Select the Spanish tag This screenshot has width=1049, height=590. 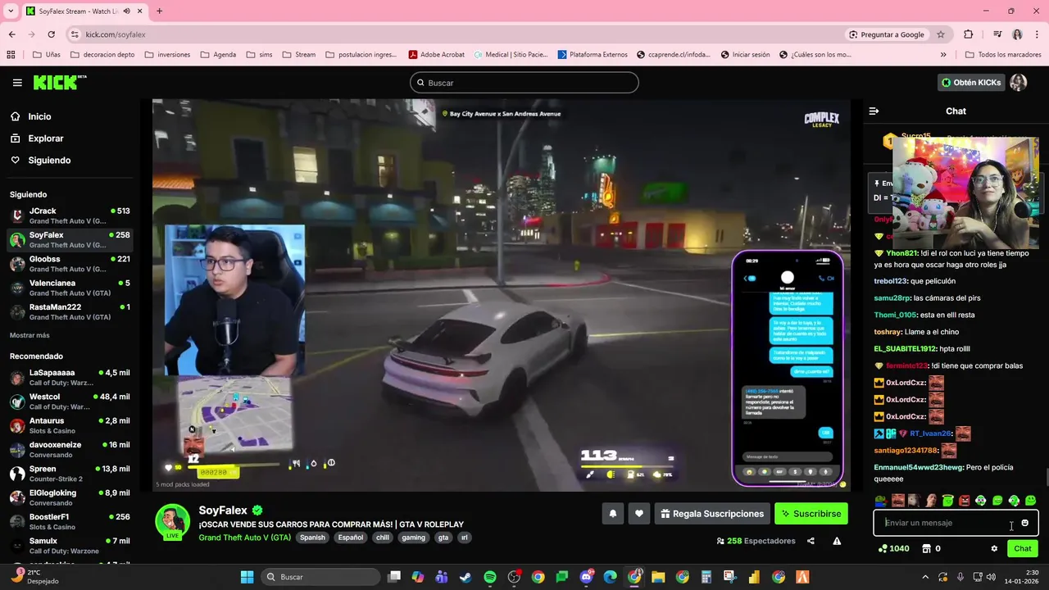(312, 538)
